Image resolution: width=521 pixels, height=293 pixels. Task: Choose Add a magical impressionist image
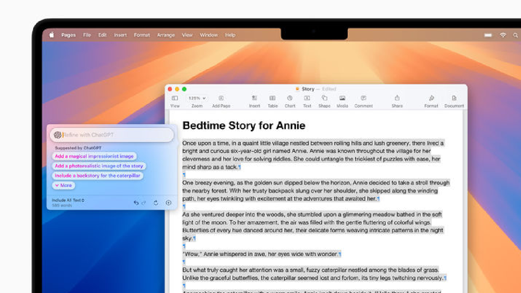tap(94, 156)
